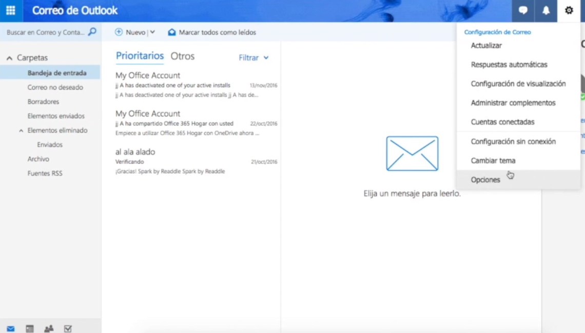585x333 pixels.
Task: Open the Filtrar dropdown
Action: pyautogui.click(x=254, y=58)
